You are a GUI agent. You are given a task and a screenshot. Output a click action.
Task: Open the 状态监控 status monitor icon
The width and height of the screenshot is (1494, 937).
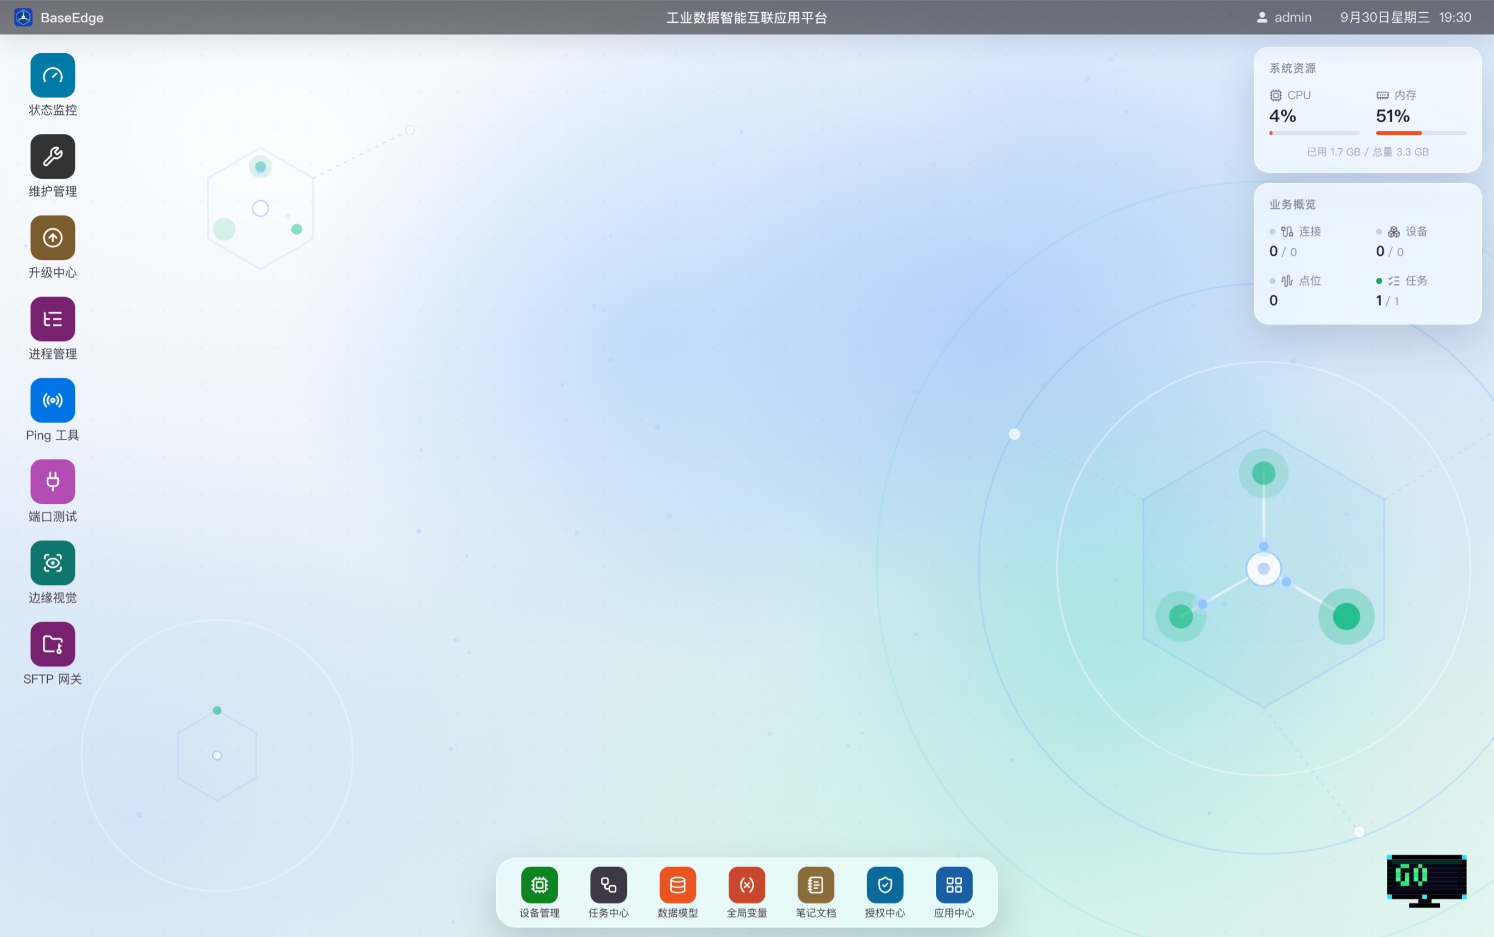click(53, 75)
